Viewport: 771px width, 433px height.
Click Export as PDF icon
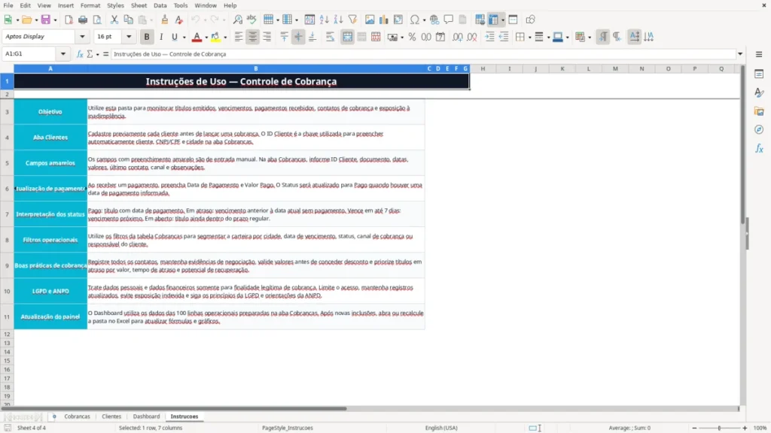[x=69, y=20]
